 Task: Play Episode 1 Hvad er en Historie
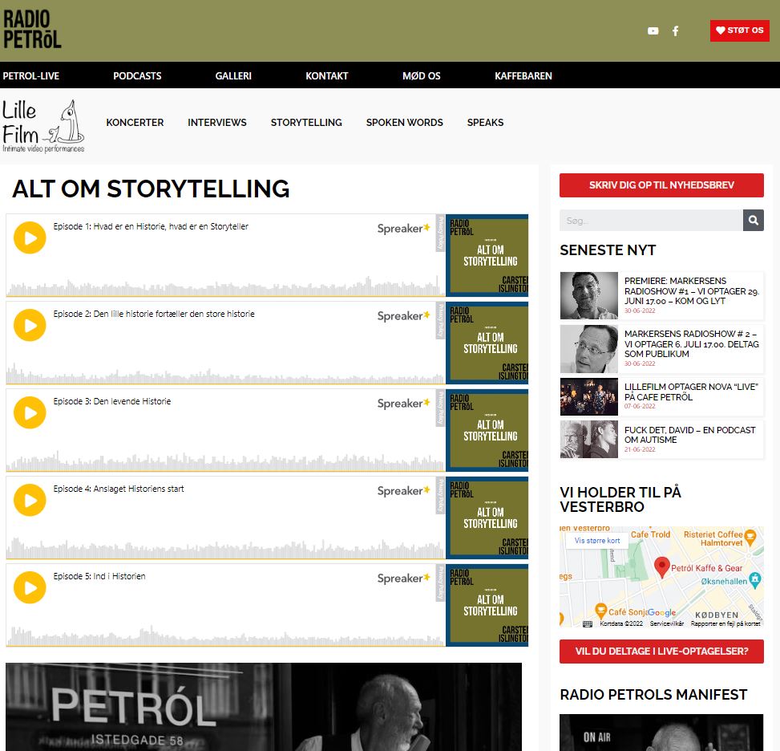click(30, 237)
